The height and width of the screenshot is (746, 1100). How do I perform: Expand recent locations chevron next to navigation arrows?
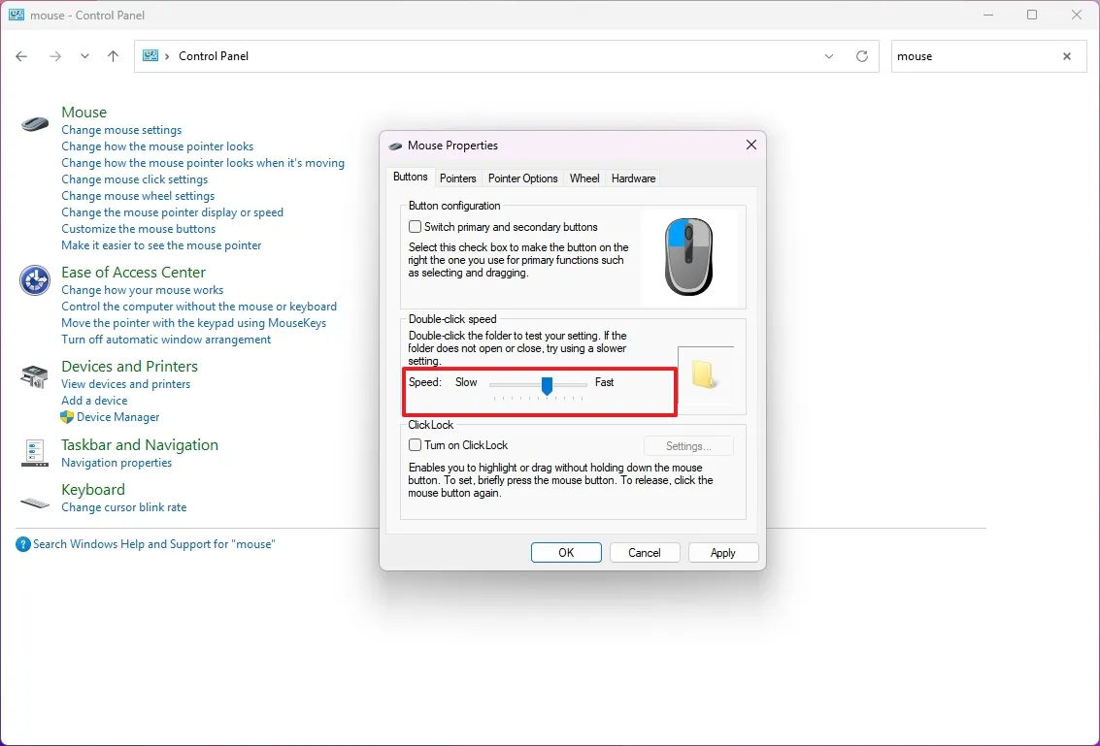point(84,56)
